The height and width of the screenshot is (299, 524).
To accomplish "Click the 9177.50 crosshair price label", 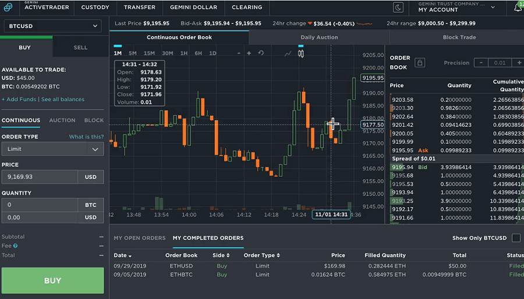I will pos(373,125).
